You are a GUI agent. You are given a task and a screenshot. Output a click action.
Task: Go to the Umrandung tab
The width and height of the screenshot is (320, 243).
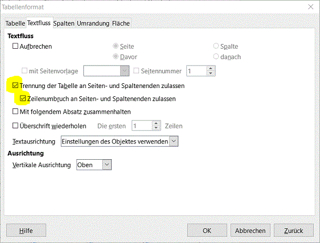[x=93, y=23]
